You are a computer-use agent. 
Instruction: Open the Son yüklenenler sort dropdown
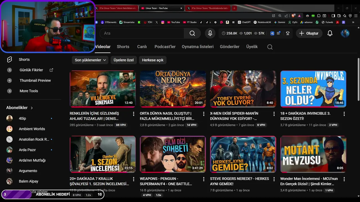[x=90, y=60]
